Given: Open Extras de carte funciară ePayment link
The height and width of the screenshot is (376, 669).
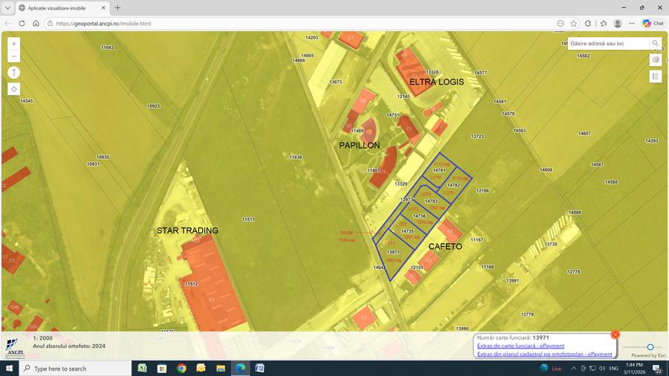Looking at the screenshot, I should [520, 346].
